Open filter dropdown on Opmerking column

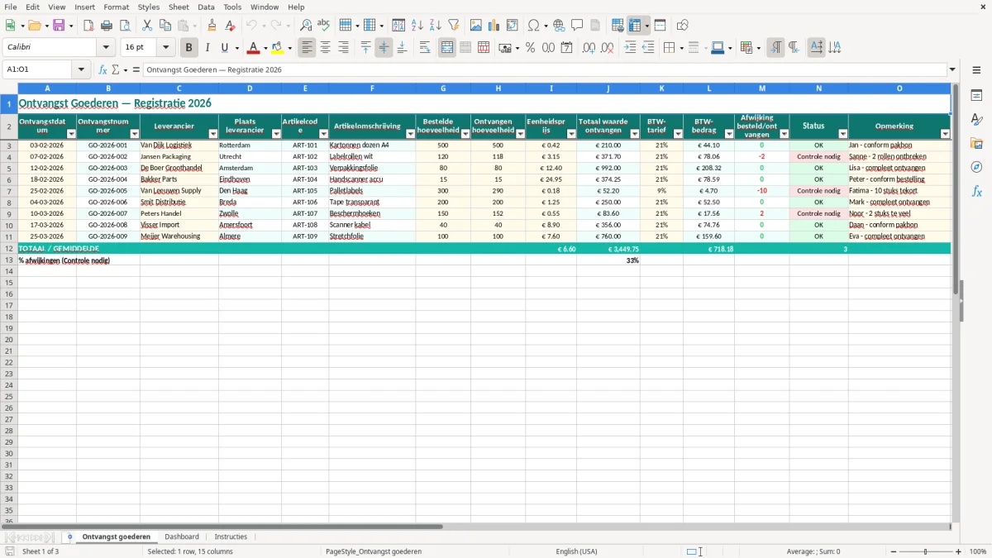click(945, 134)
